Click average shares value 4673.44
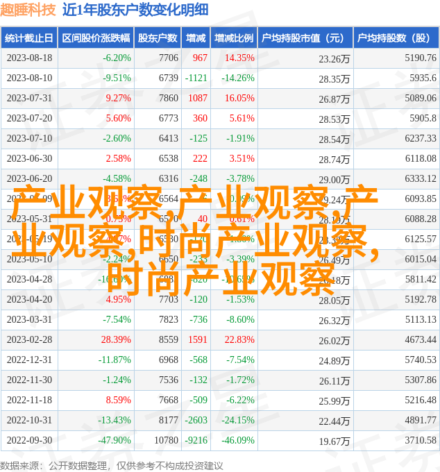 point(421,340)
